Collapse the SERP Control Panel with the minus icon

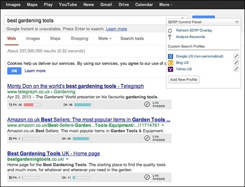(x=237, y=22)
